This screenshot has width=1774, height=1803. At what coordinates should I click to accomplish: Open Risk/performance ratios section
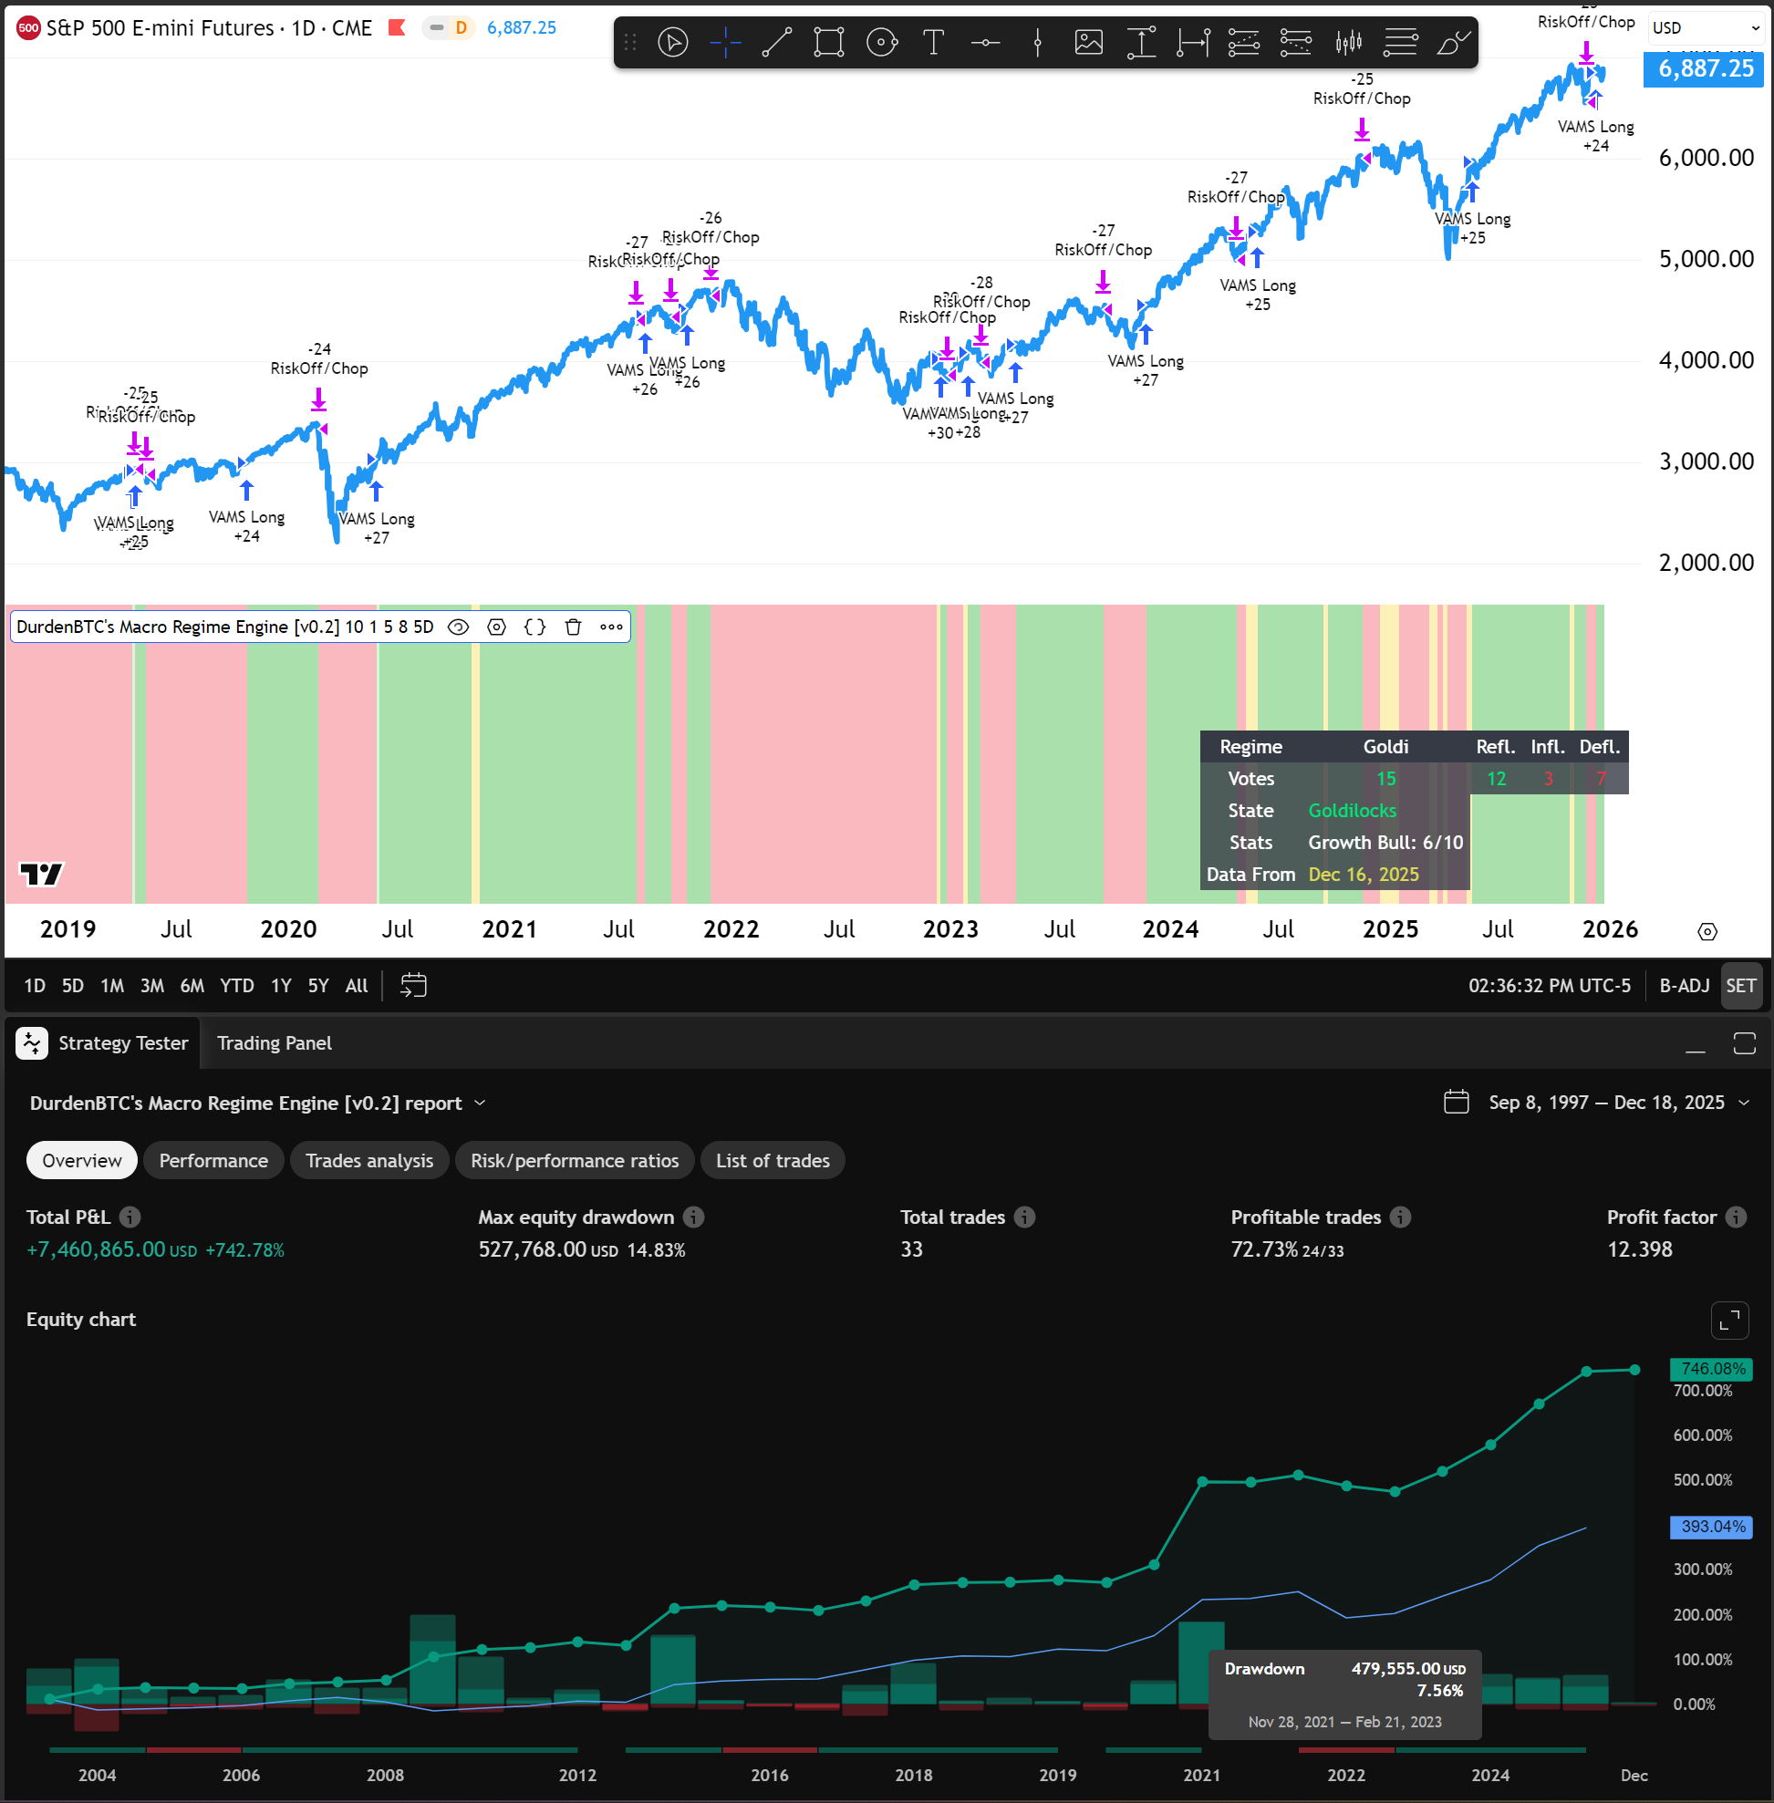574,1160
